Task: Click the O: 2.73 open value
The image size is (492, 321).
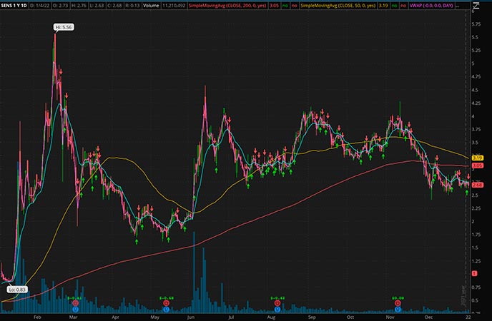Action: [61, 5]
